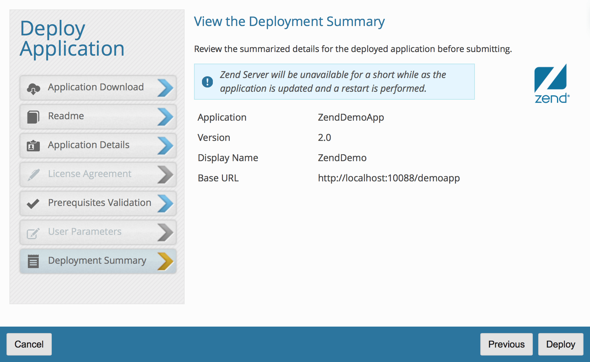
Task: Select the License Agreement step
Action: (98, 174)
